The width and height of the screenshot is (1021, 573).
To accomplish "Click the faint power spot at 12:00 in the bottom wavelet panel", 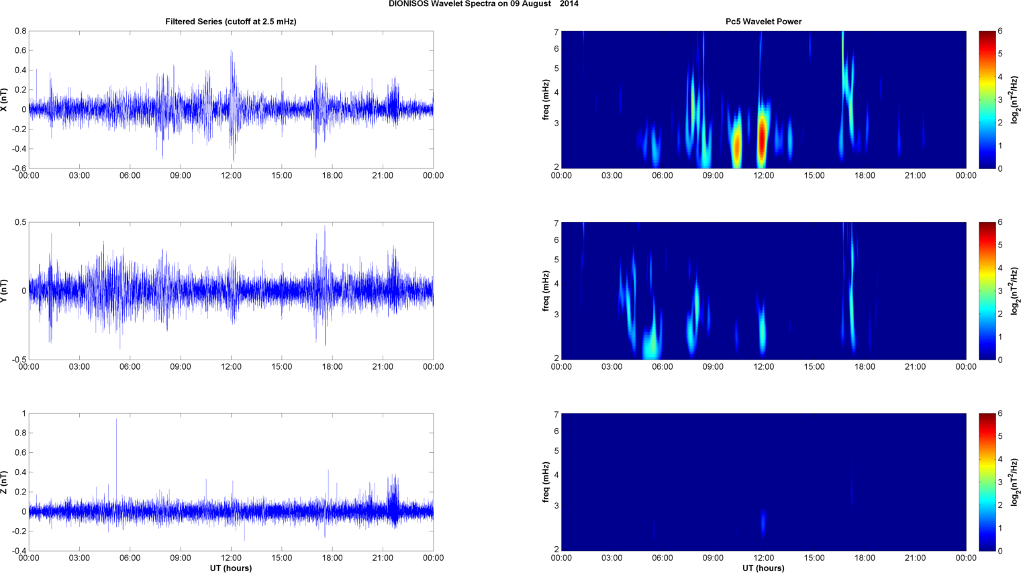I will coord(763,522).
